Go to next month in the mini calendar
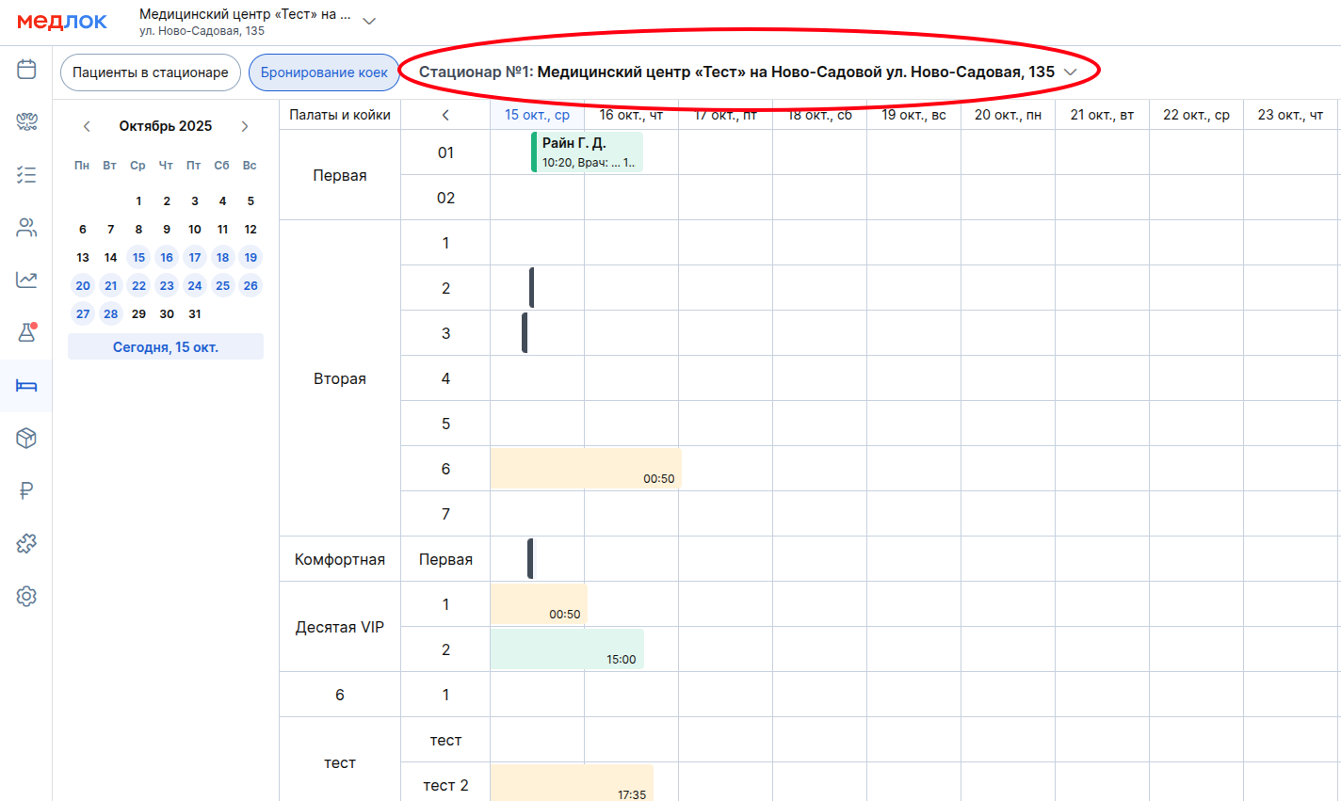1341x801 pixels. [245, 126]
